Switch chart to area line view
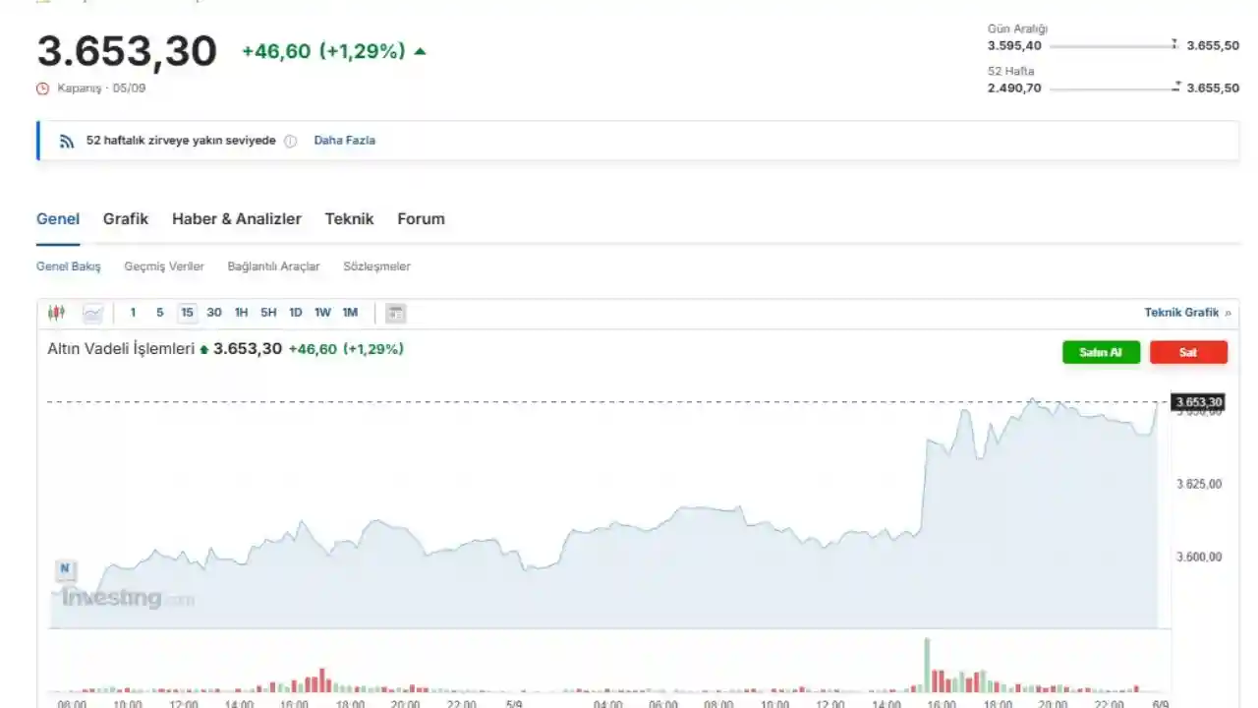This screenshot has width=1258, height=708. [92, 313]
